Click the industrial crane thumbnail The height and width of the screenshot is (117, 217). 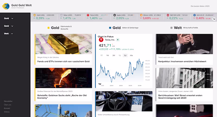click(64, 111)
